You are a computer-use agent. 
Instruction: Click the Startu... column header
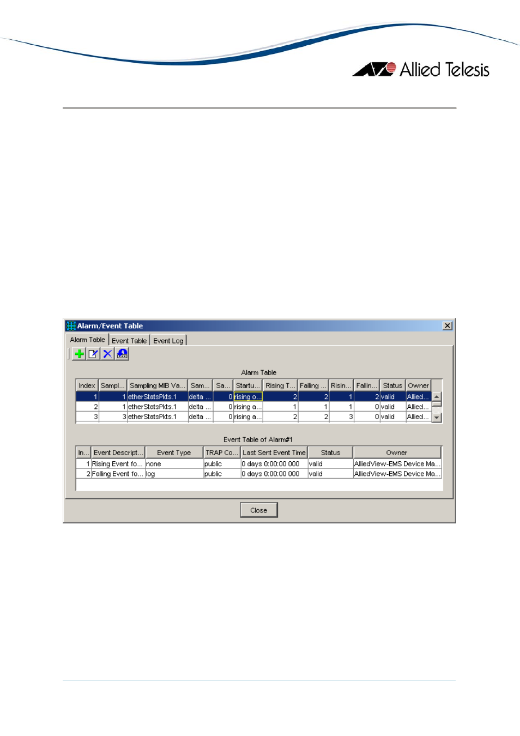(248, 385)
